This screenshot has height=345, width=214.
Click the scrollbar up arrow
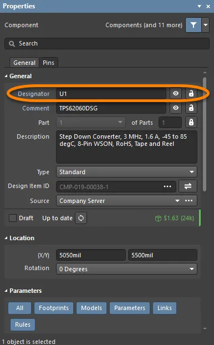[205, 73]
